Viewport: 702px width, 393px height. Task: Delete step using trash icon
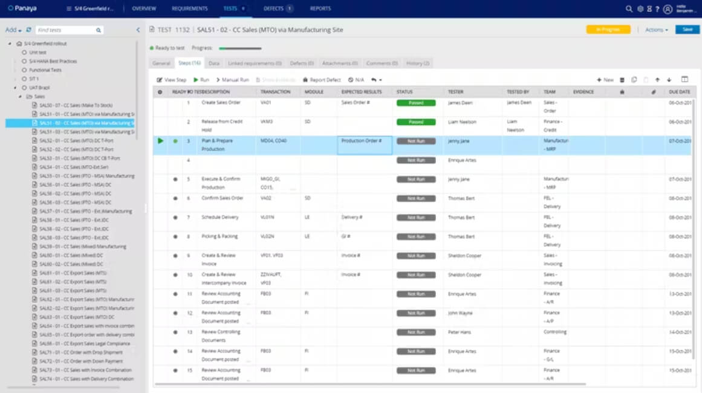tap(622, 80)
